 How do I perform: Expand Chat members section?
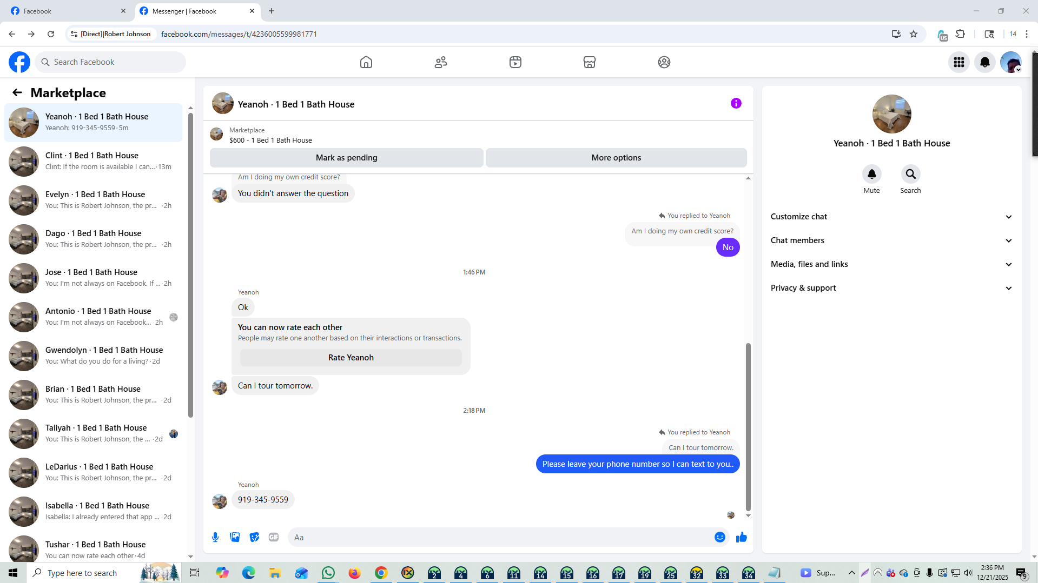click(891, 240)
